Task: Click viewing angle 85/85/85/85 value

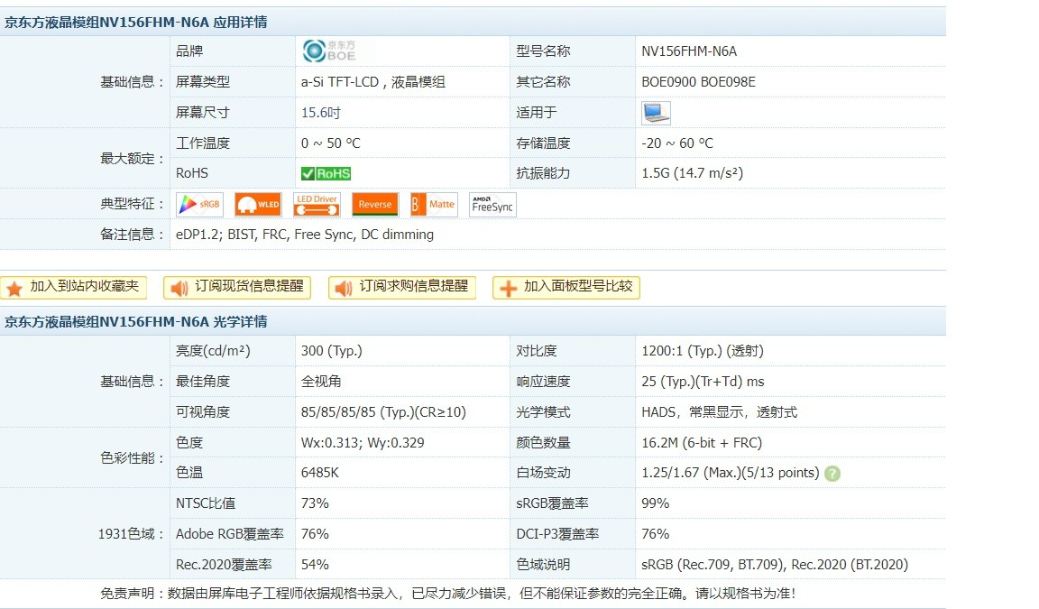Action: (x=383, y=412)
